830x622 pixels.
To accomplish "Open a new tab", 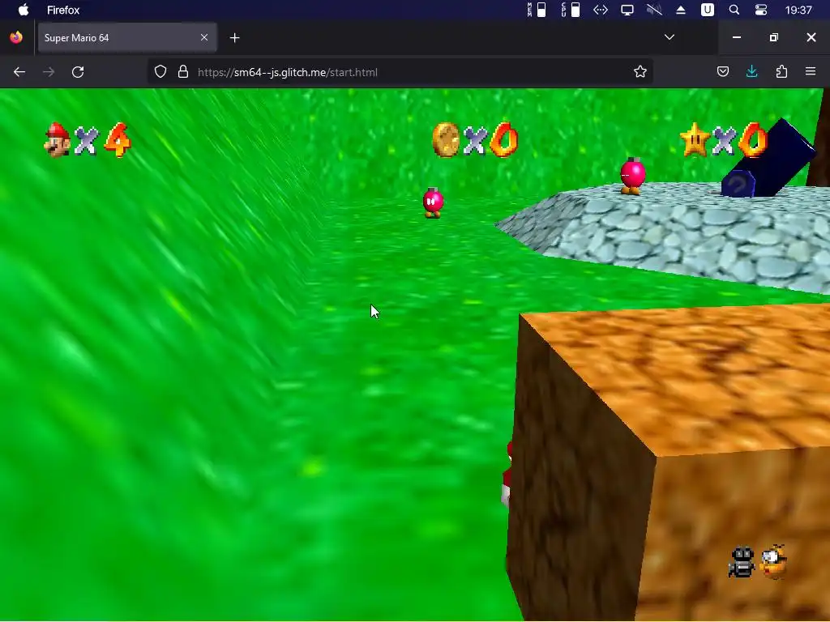I will tap(235, 37).
